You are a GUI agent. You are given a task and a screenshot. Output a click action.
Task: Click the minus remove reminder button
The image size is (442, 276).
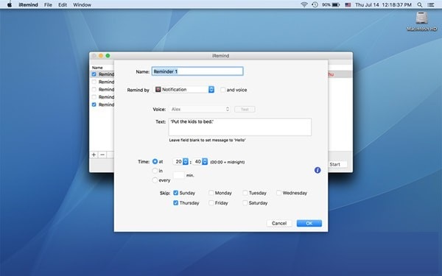[x=102, y=155]
